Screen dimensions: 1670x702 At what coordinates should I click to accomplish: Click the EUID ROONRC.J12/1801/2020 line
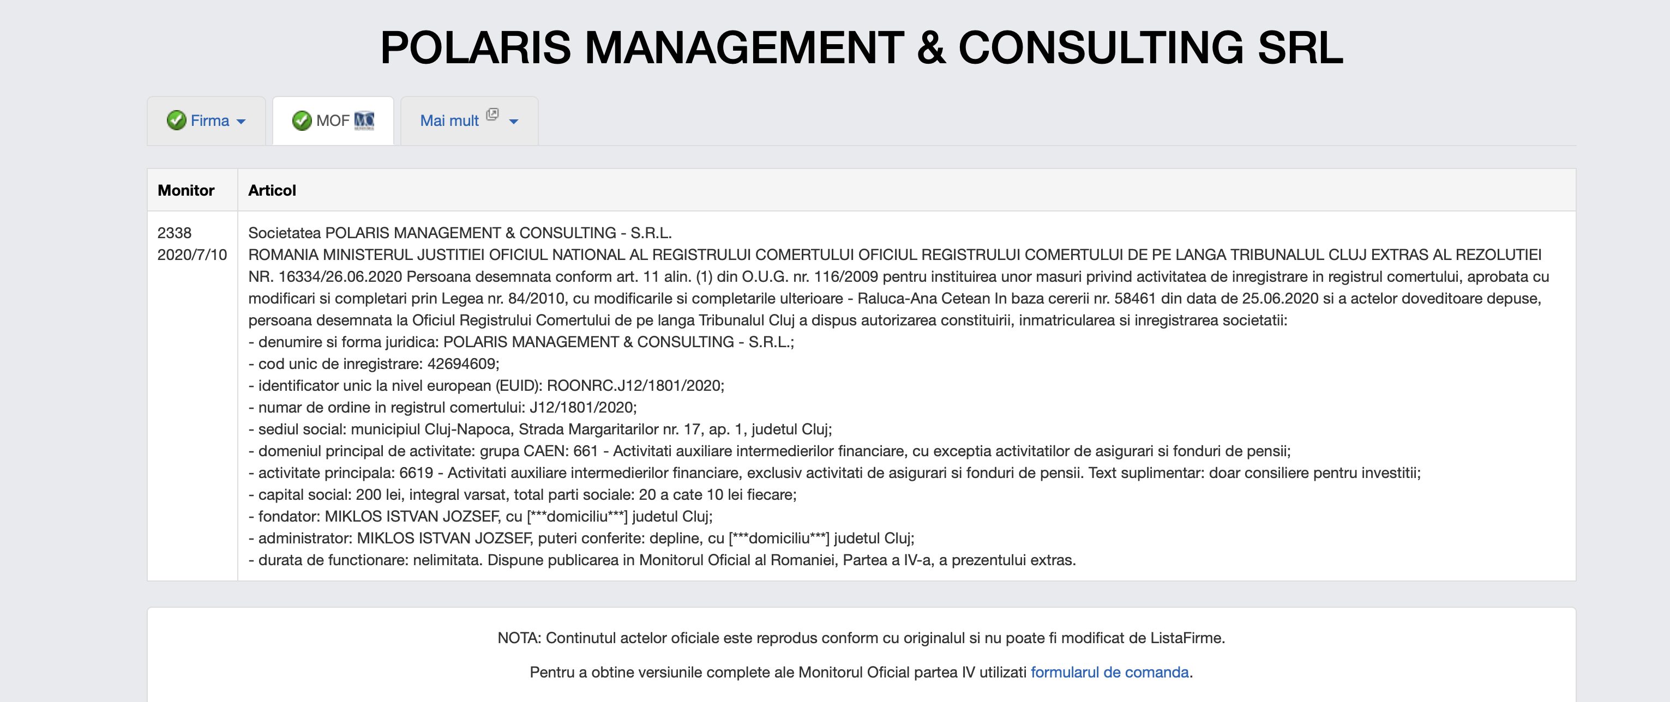pyautogui.click(x=486, y=386)
